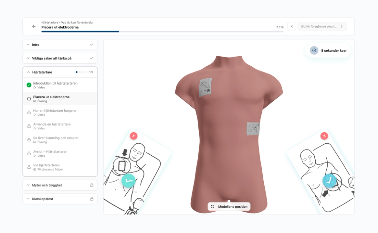This screenshot has width=378, height=233.
Task: Open 'Avslut – Hjärtstartaren' video item
Action: 60,153
